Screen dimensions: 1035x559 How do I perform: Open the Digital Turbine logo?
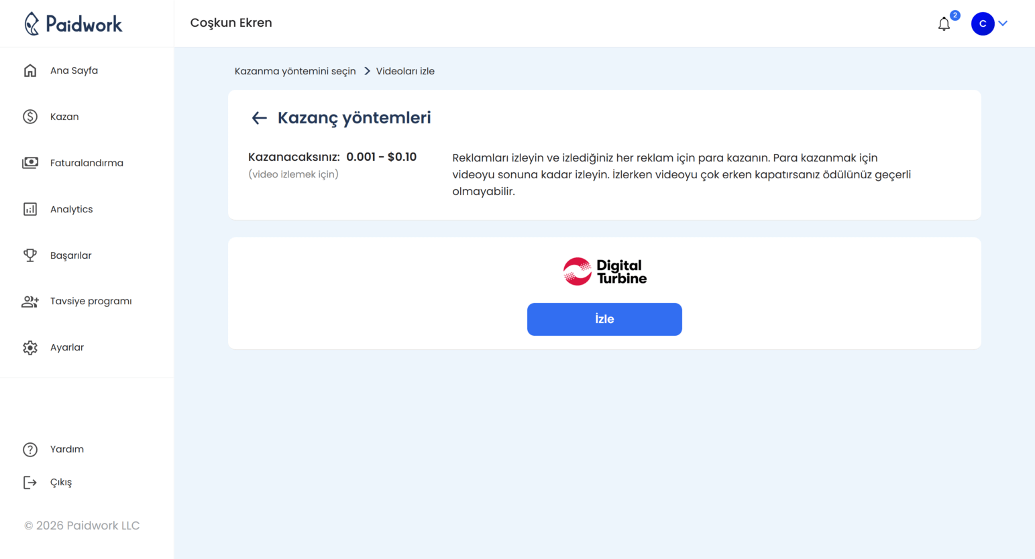[x=604, y=271]
